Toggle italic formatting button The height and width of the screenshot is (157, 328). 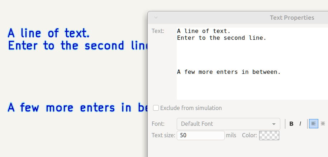[300, 124]
